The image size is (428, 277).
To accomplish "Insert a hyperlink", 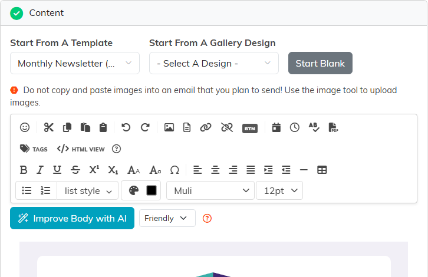I will [206, 127].
